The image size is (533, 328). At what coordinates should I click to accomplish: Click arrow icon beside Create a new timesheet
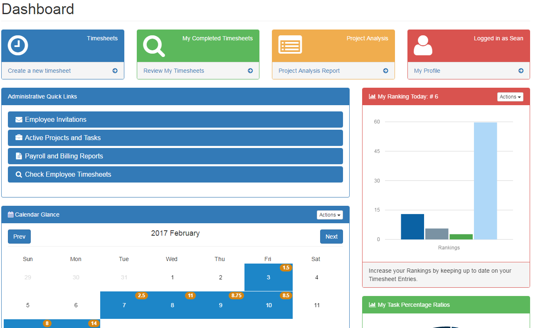[115, 71]
